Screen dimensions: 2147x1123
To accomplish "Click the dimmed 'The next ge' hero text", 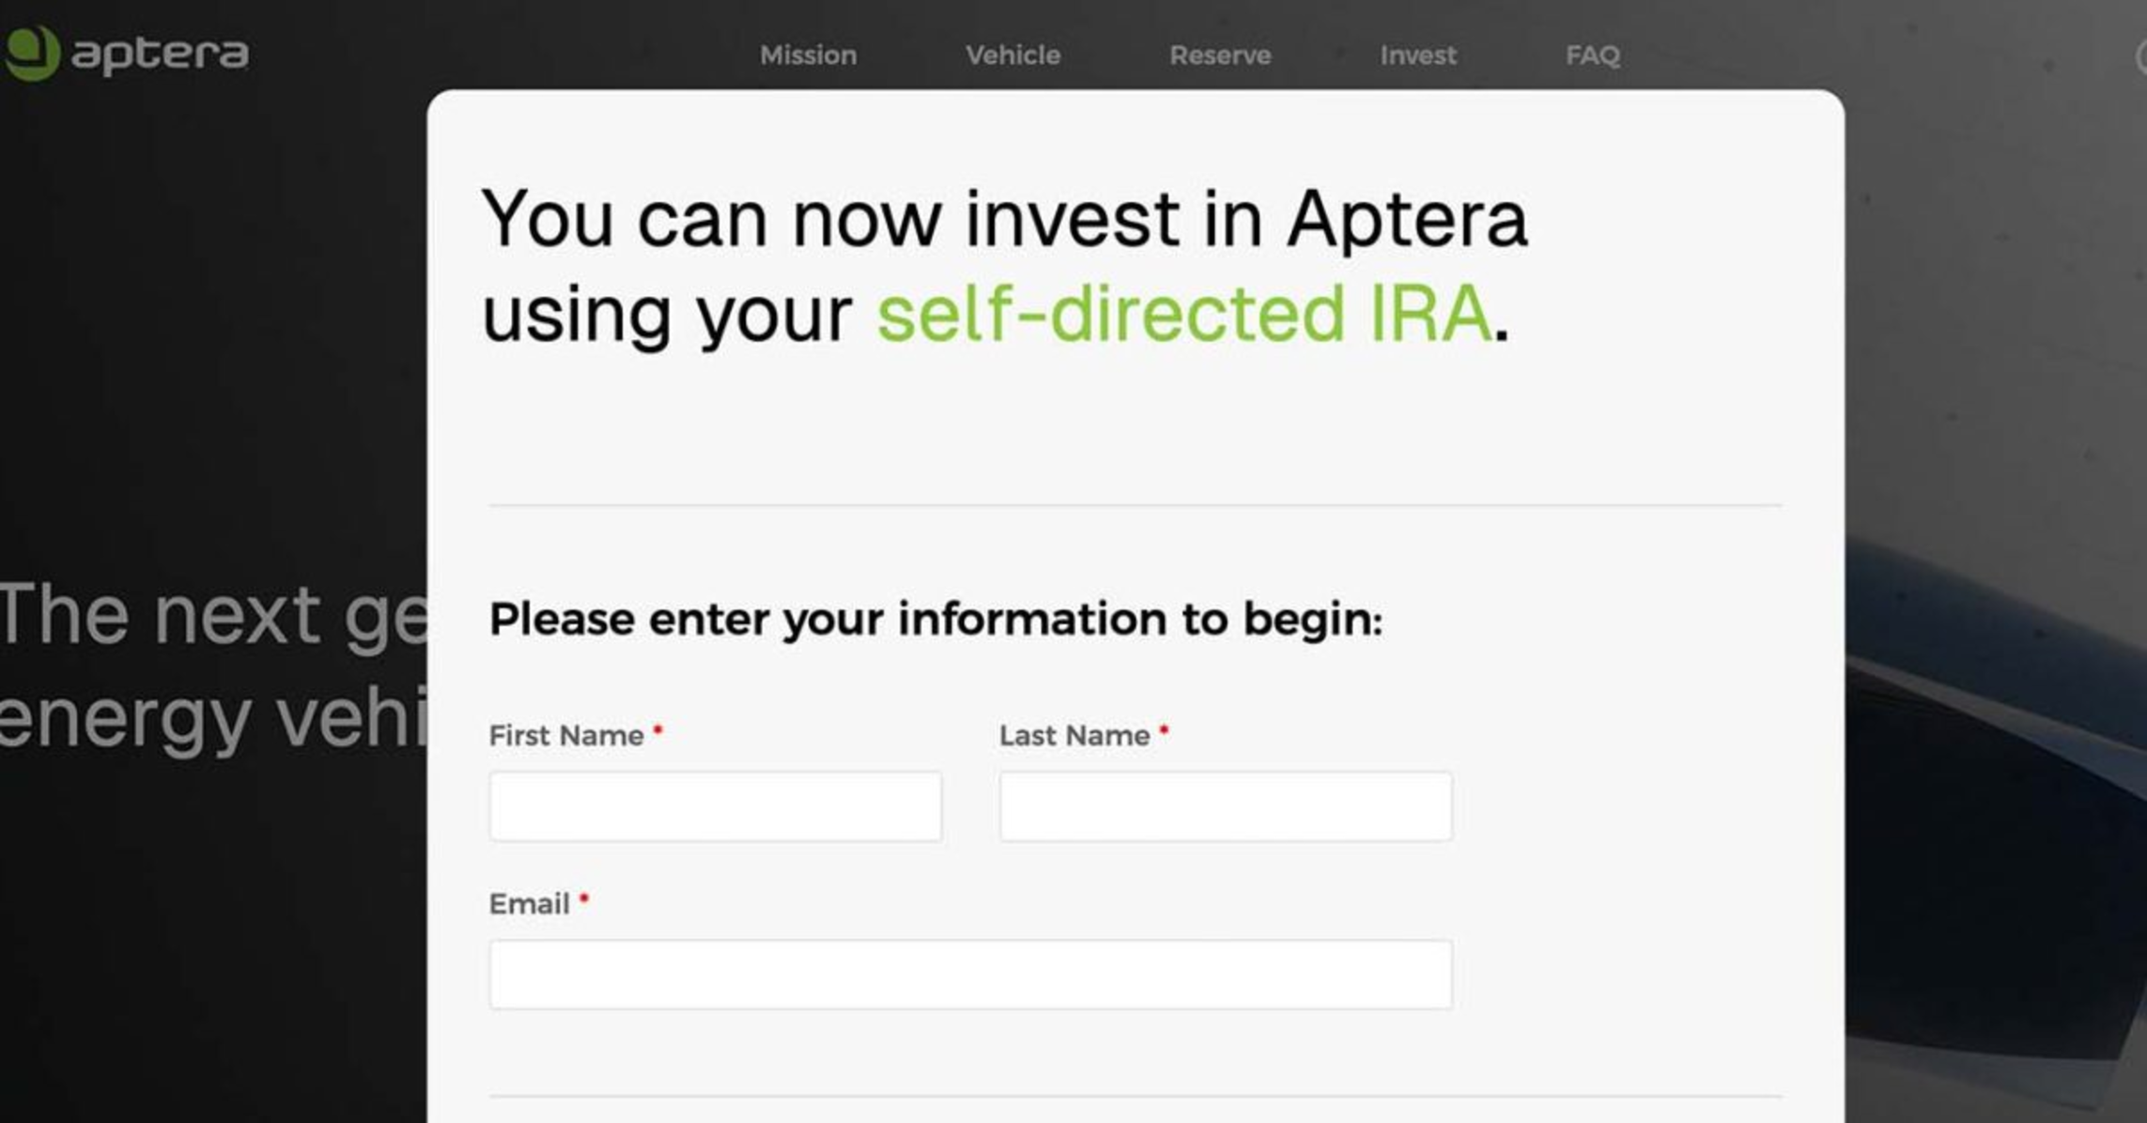I will [x=212, y=615].
